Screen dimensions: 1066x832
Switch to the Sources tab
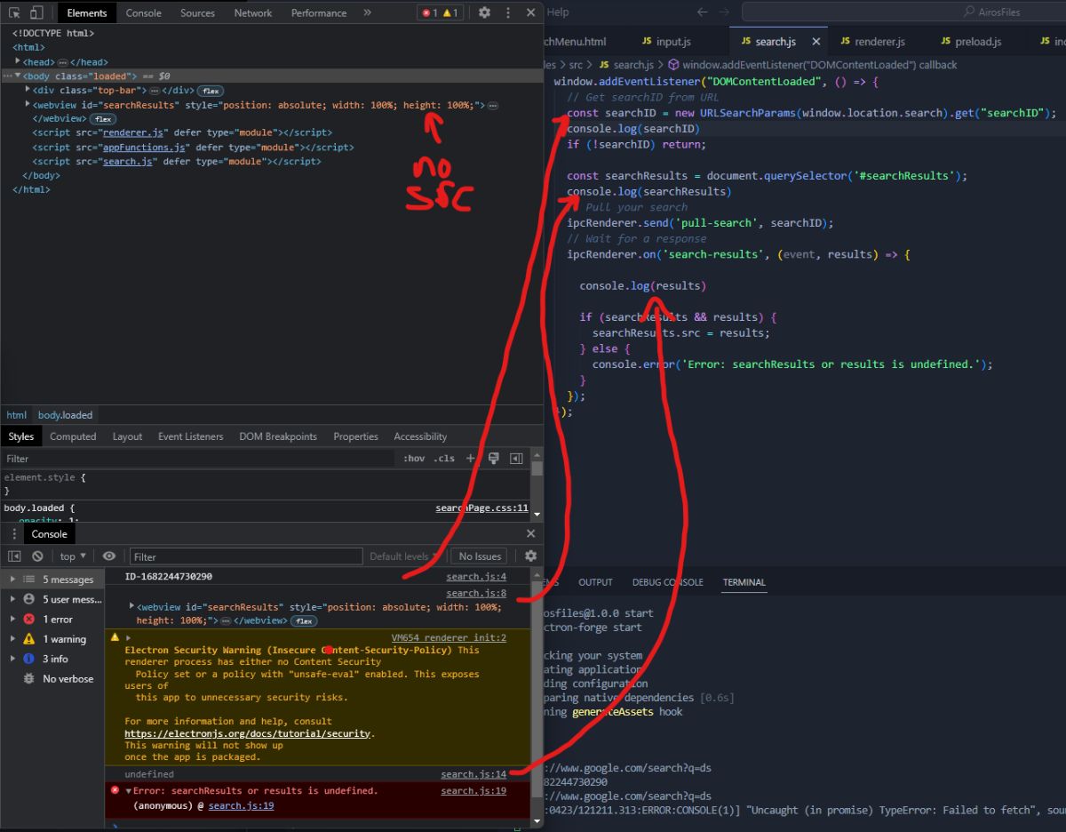click(x=197, y=12)
